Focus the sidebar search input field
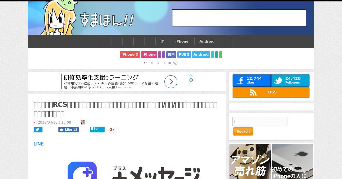The height and width of the screenshot is (179, 342). [x=260, y=122]
